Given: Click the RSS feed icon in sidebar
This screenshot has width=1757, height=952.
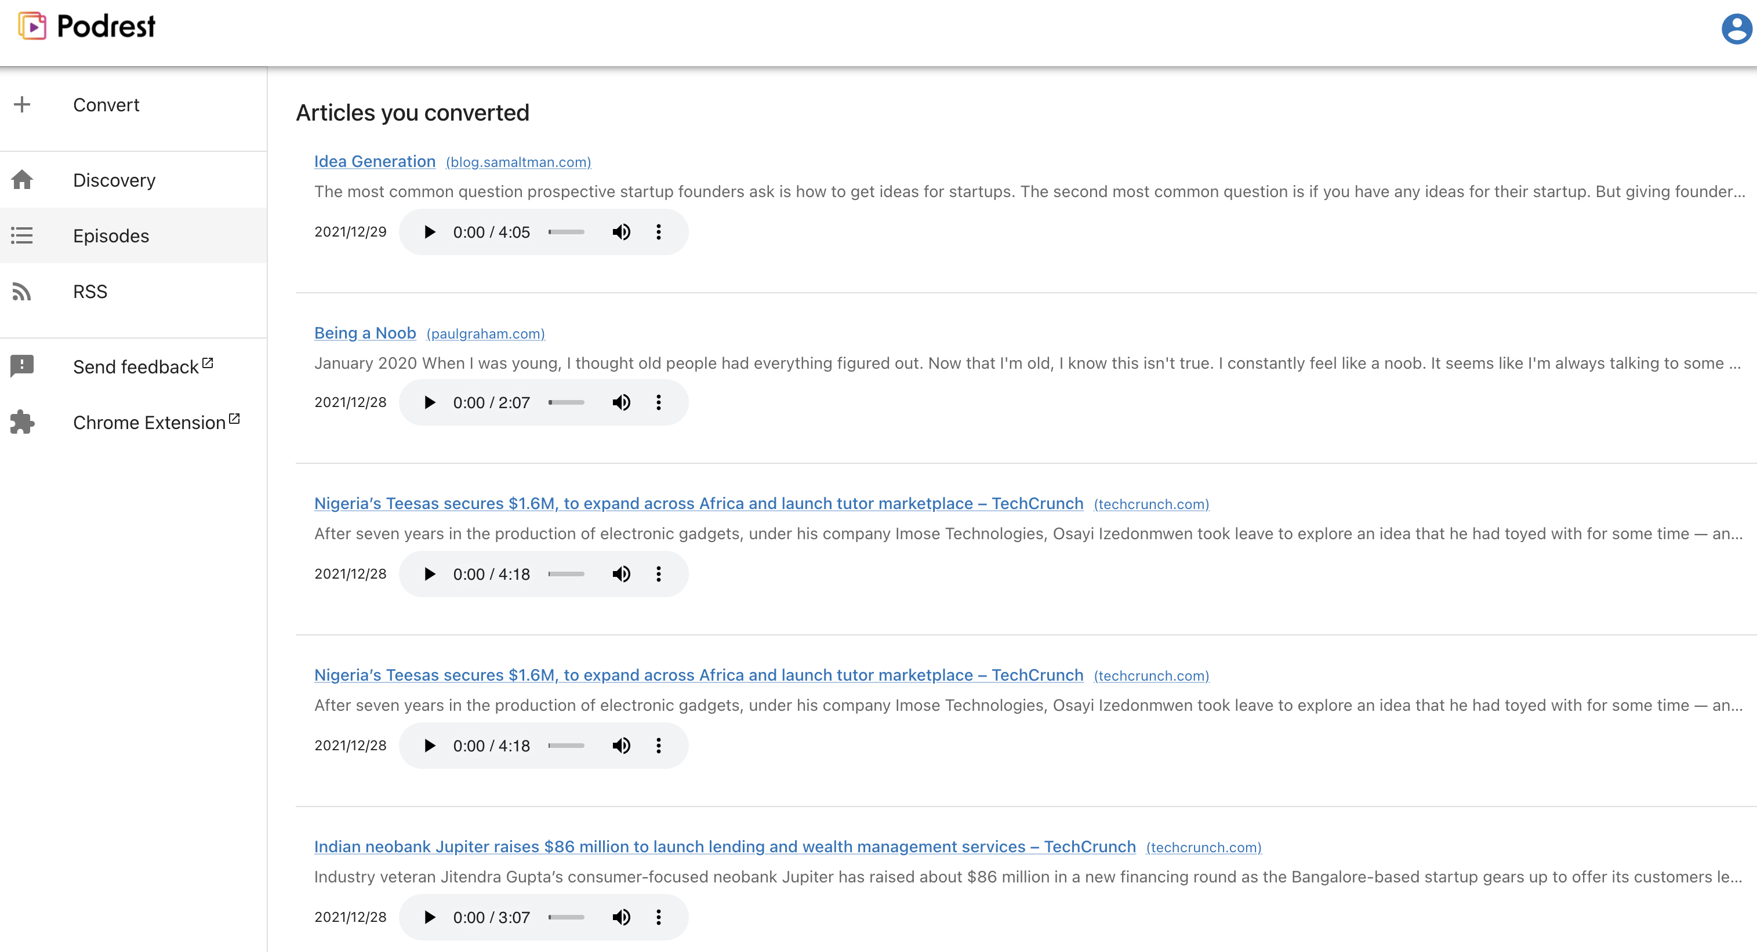Looking at the screenshot, I should [22, 292].
